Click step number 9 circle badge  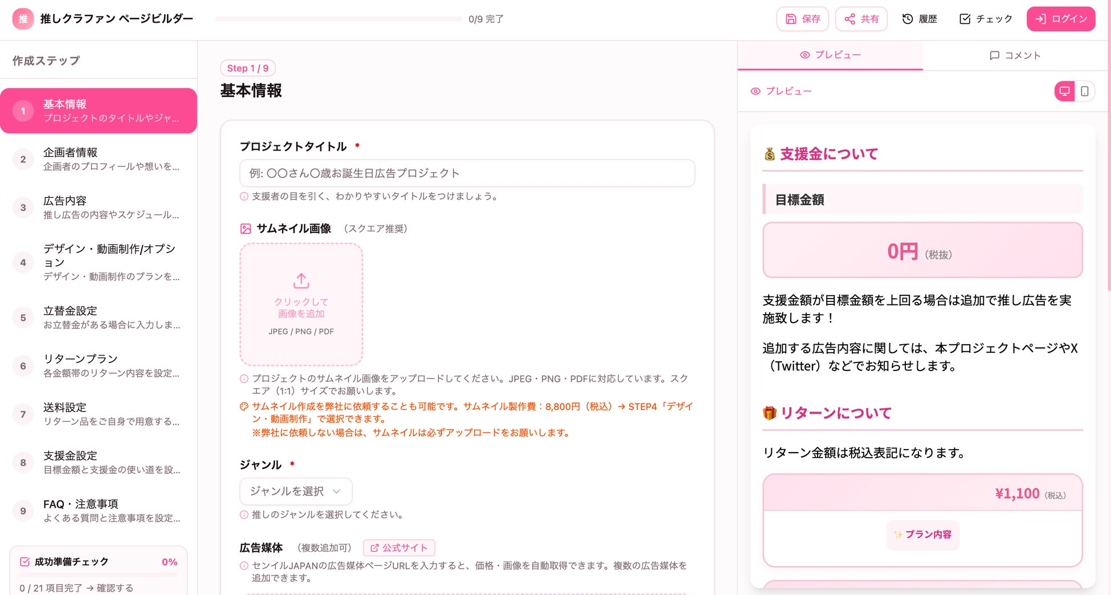click(23, 511)
